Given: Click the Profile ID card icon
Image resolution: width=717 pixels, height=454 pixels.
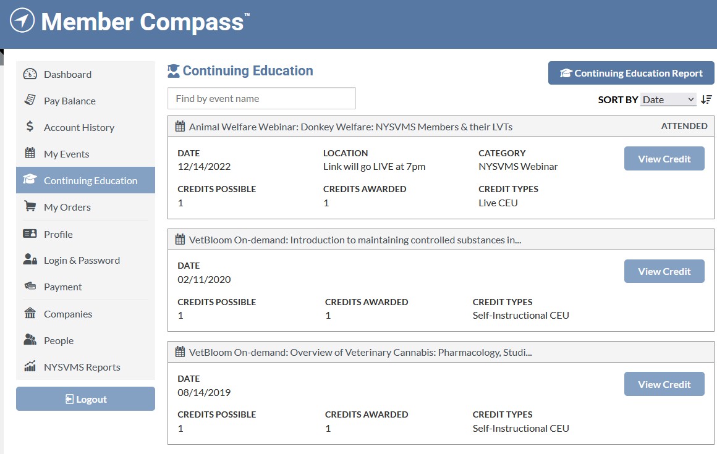Looking at the screenshot, I should point(30,233).
